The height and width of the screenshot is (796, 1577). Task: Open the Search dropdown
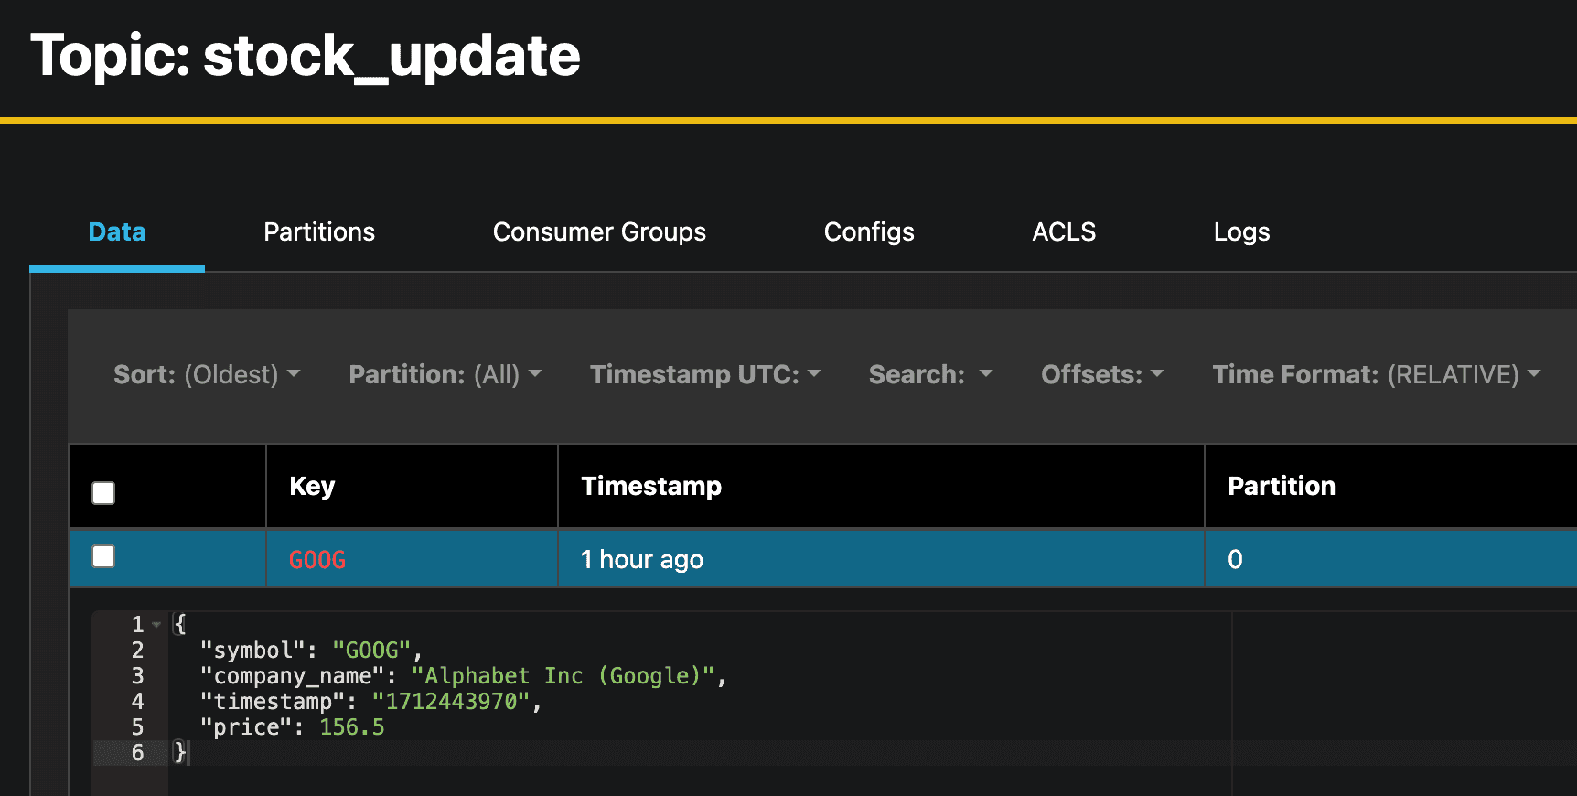[x=930, y=374]
